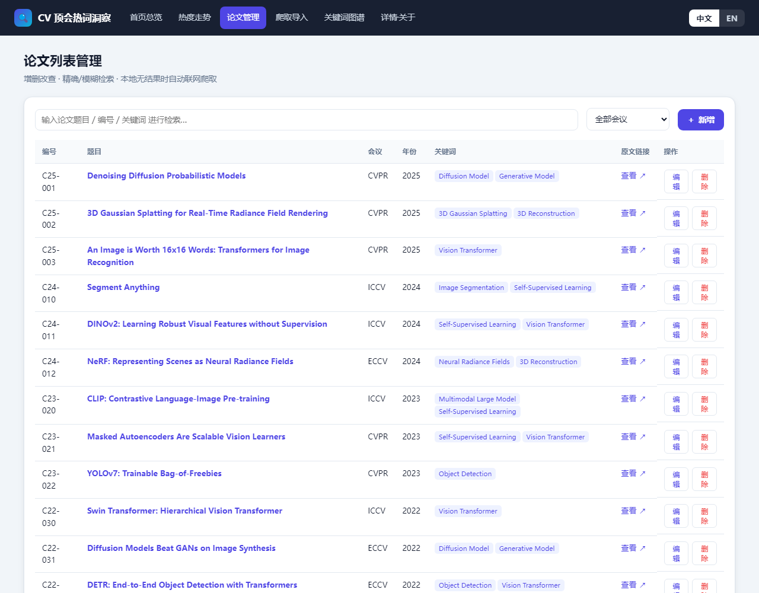Delete the Masked Autoencoders row

[x=704, y=442]
